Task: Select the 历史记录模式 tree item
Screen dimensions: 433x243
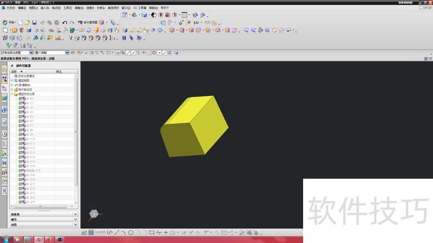Action: [x=26, y=76]
